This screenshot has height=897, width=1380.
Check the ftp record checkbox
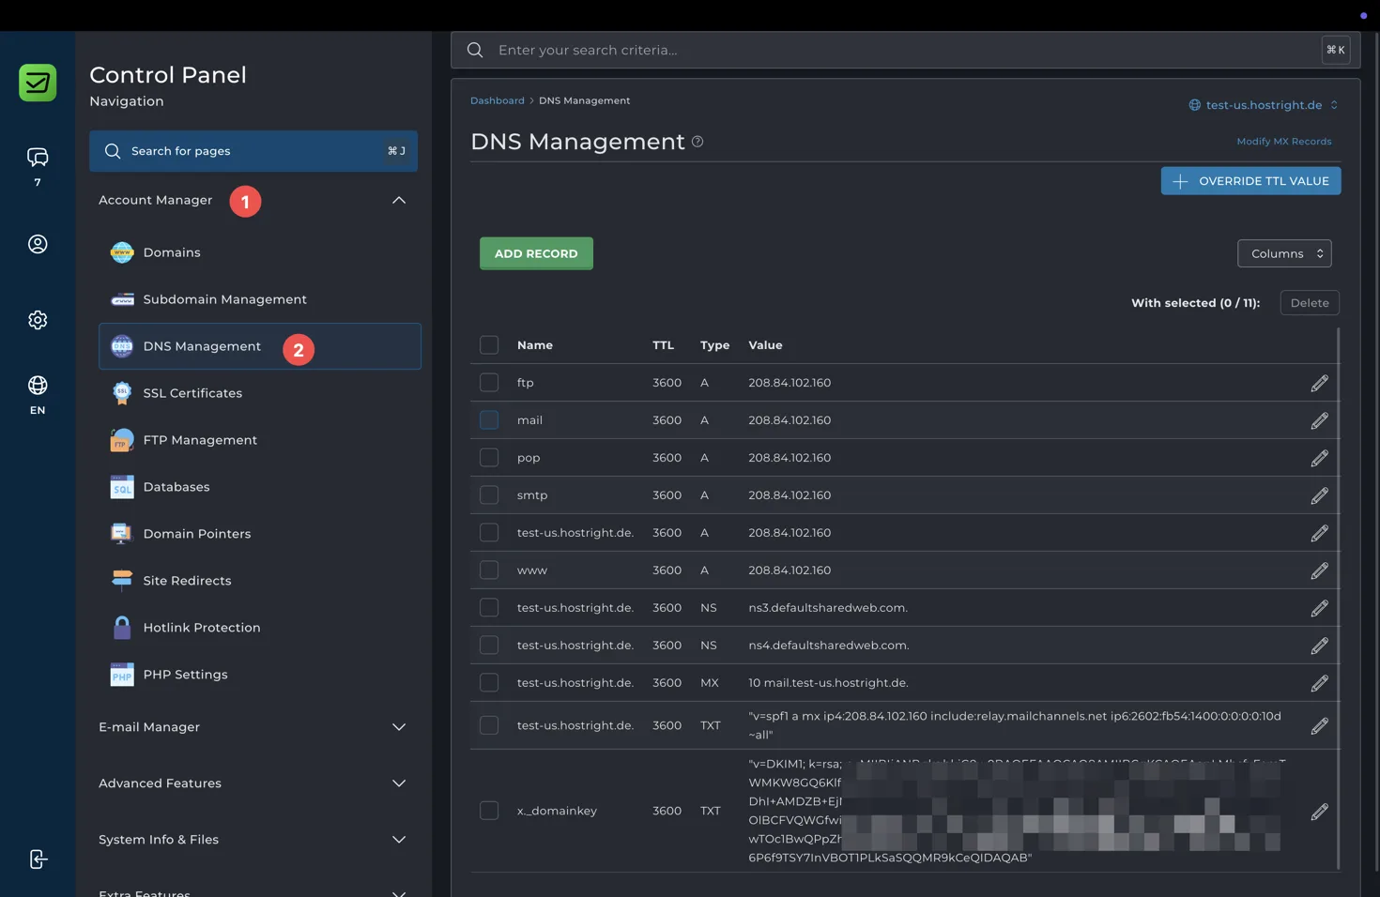click(489, 383)
